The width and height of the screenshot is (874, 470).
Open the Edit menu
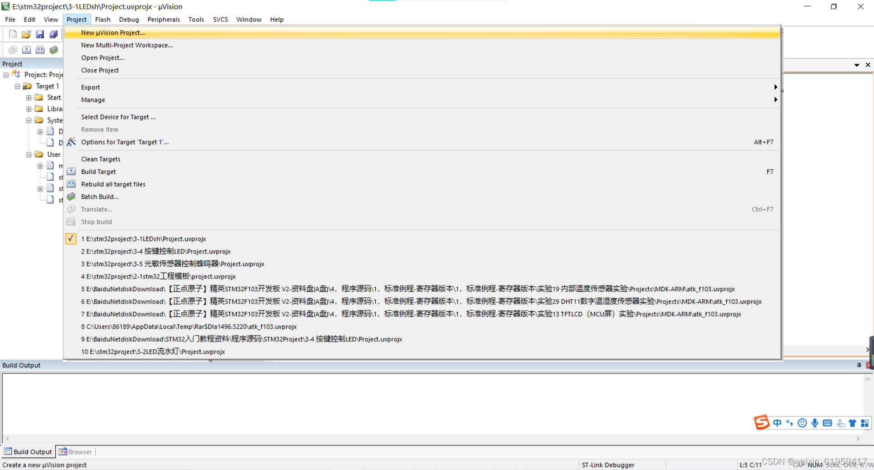(30, 19)
